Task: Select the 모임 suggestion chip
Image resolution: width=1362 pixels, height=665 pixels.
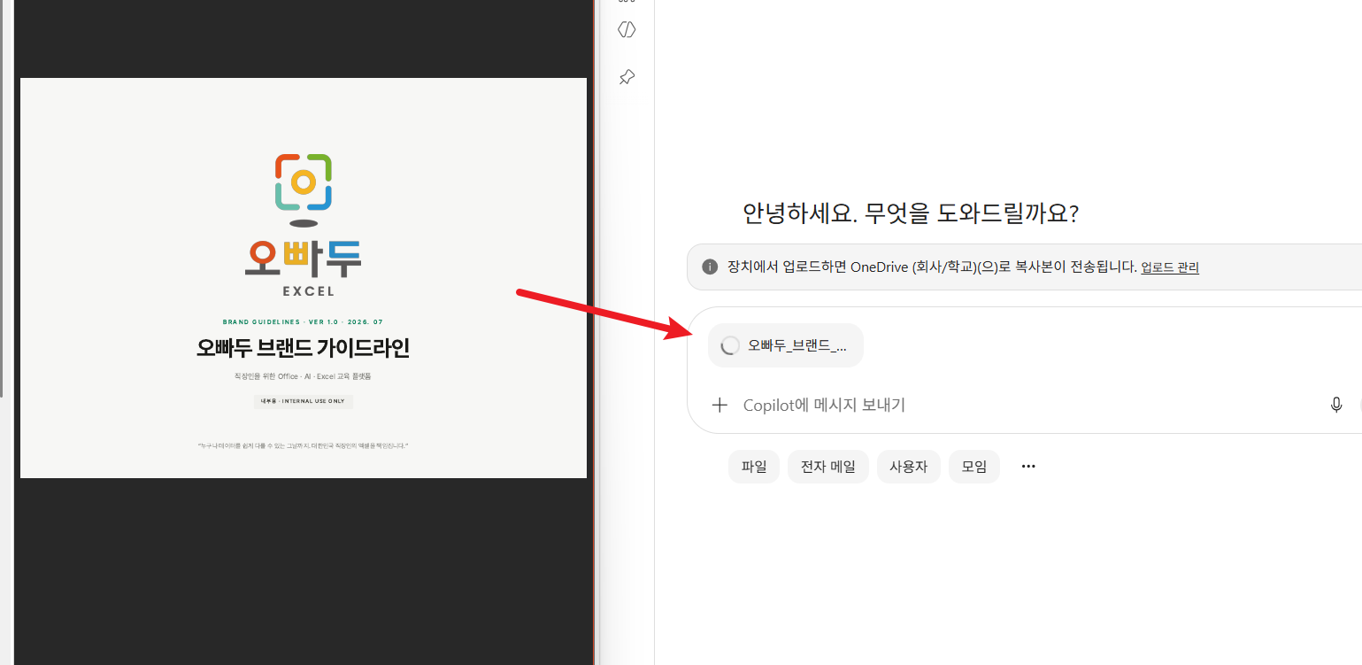Action: click(x=974, y=467)
